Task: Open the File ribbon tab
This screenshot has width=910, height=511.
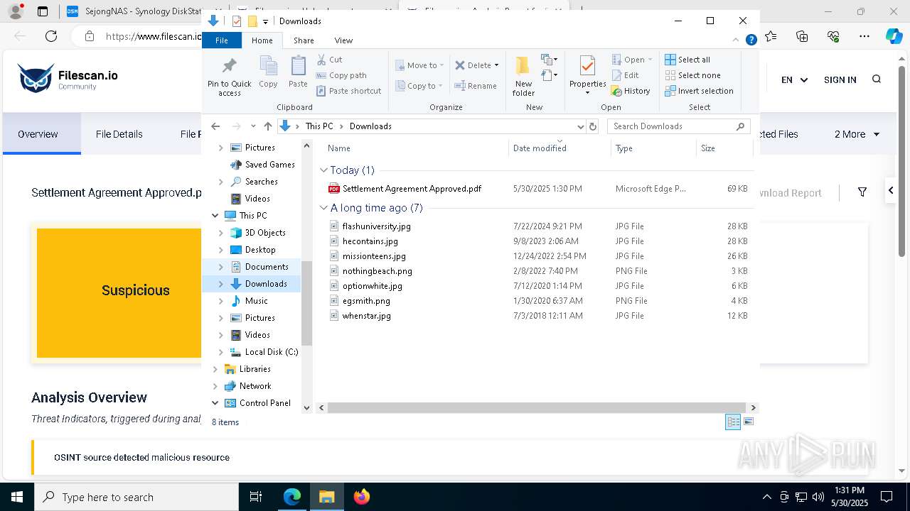Action: 222,40
